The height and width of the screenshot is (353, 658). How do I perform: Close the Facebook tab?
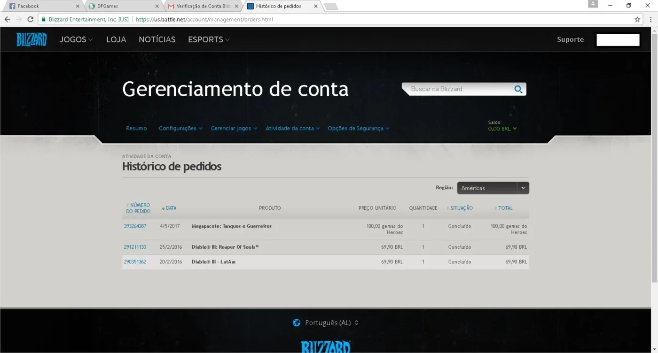(78, 6)
